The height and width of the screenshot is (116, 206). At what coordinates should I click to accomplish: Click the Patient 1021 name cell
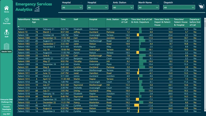point(24,105)
